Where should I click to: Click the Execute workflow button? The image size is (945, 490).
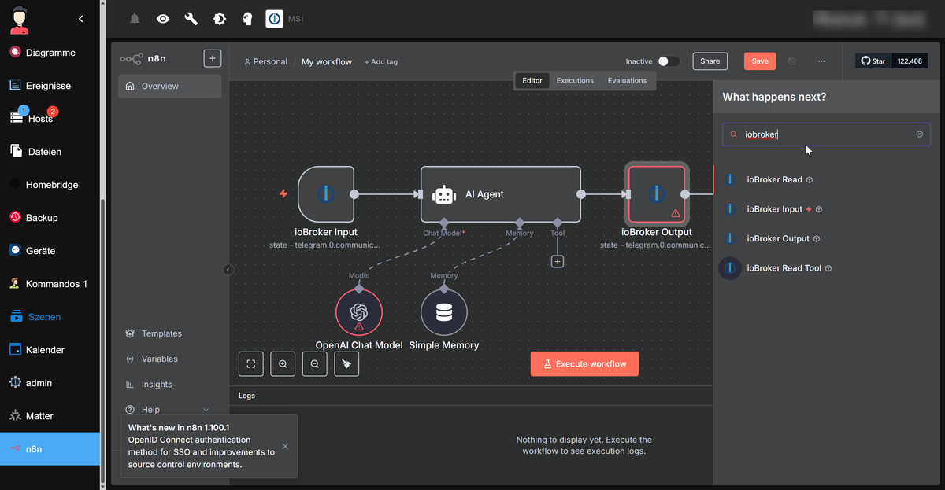click(584, 364)
